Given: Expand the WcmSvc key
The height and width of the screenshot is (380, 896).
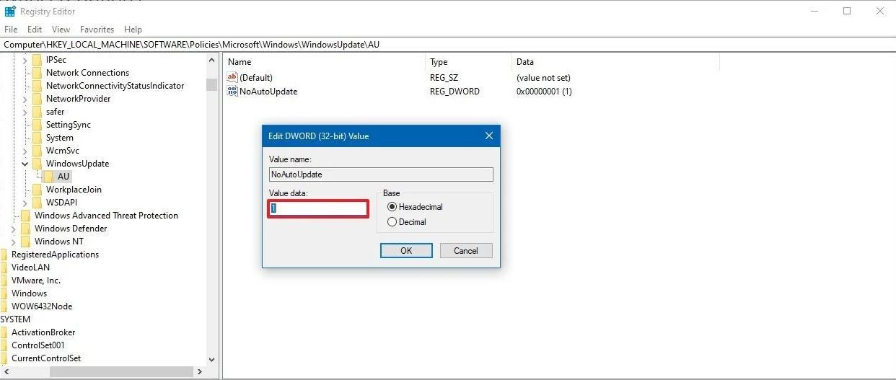Looking at the screenshot, I should click(x=25, y=151).
